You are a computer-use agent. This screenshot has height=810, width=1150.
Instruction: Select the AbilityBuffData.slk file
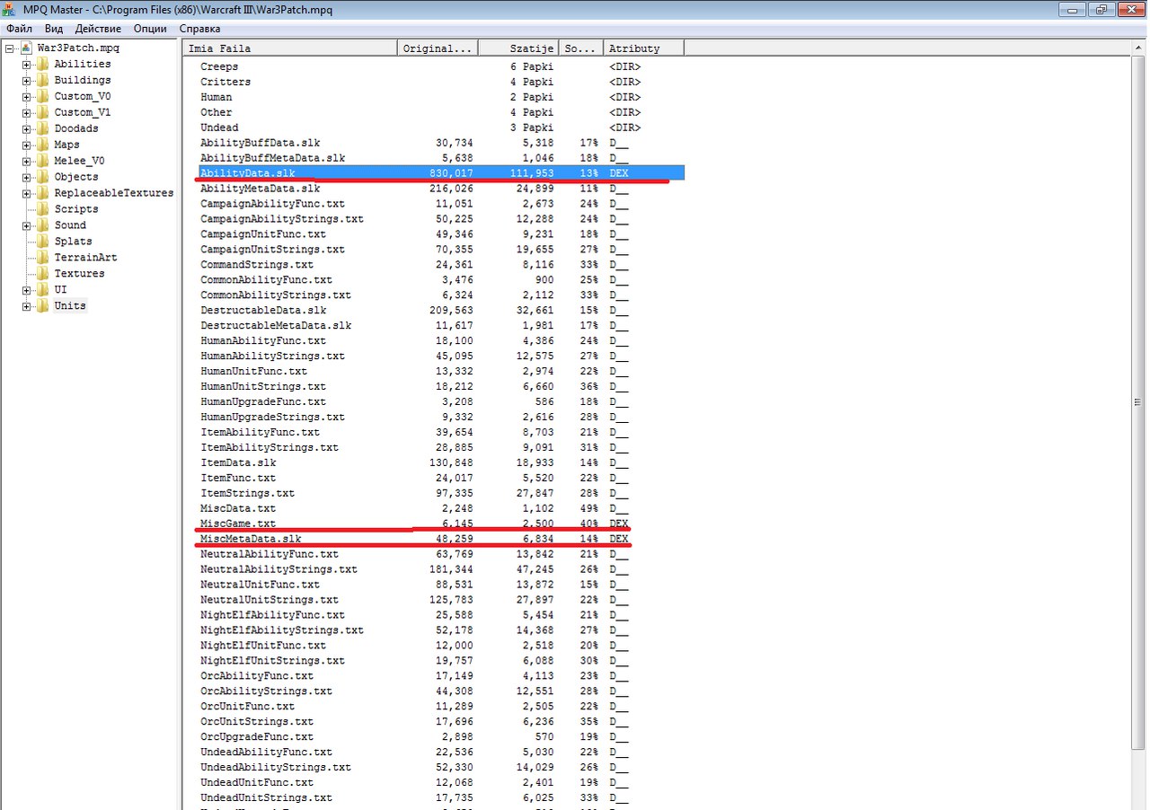click(441, 143)
